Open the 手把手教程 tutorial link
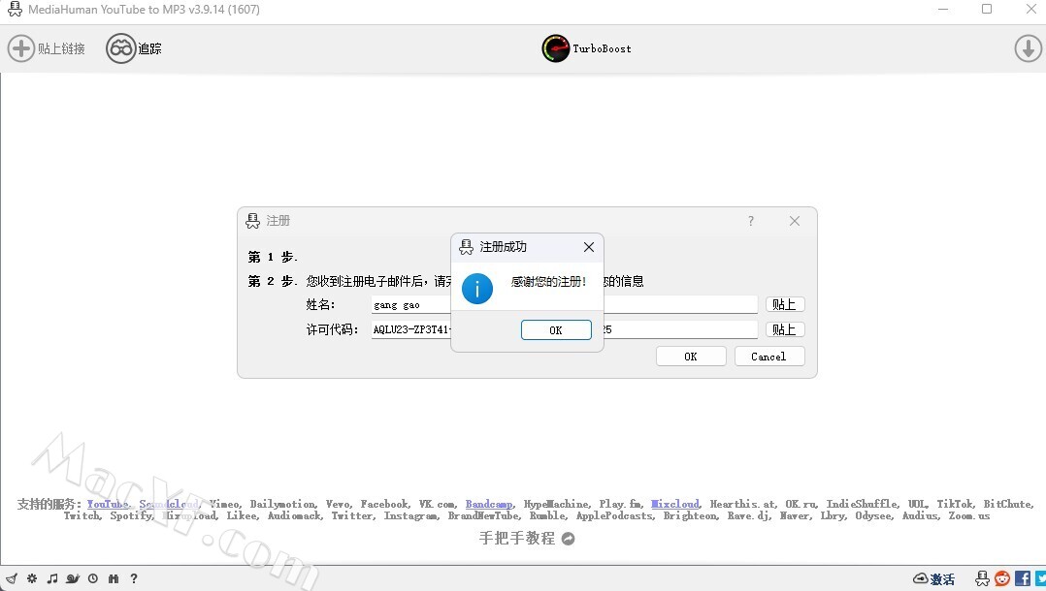Image resolution: width=1046 pixels, height=591 pixels. (517, 539)
